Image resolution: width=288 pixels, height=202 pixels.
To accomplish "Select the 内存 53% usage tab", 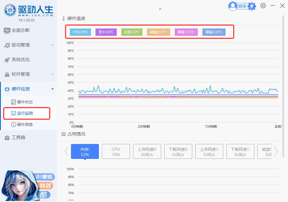I will click(85, 152).
